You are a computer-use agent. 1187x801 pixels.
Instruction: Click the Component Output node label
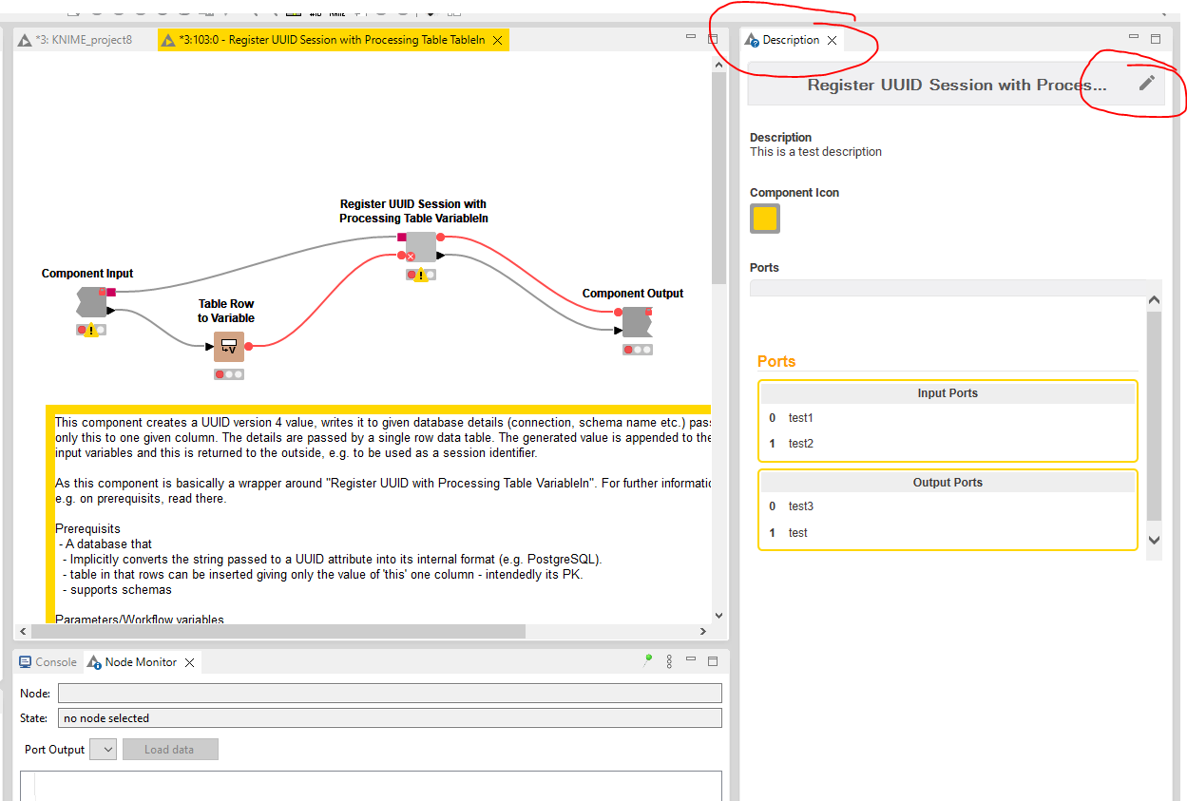coord(633,294)
